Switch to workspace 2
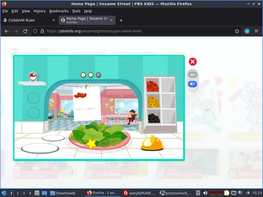 18,193
